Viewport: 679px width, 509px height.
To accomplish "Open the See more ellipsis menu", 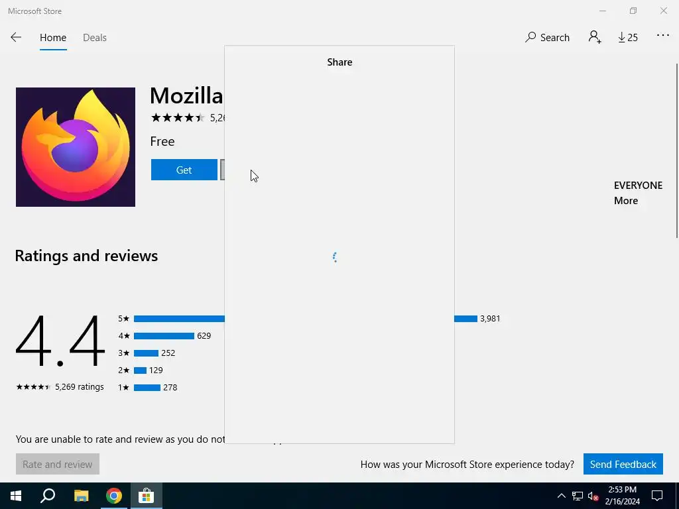I will pos(662,36).
